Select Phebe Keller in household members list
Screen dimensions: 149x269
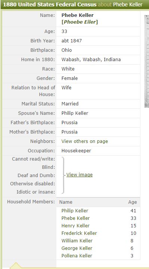pyautogui.click(x=75, y=218)
